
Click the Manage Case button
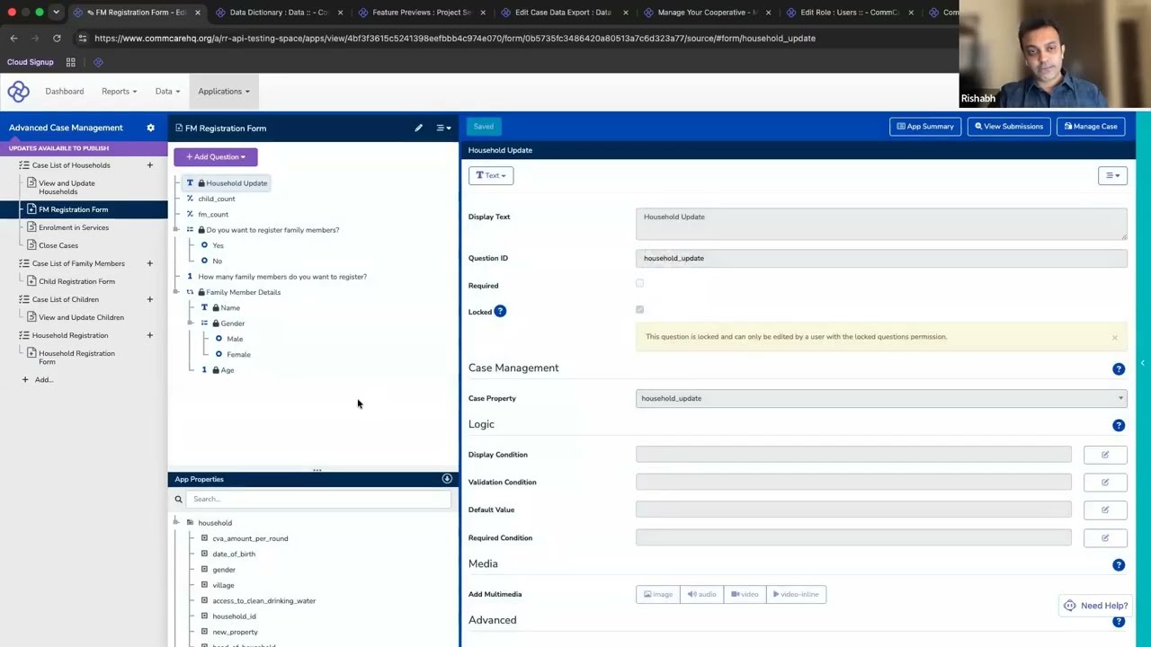(x=1091, y=127)
